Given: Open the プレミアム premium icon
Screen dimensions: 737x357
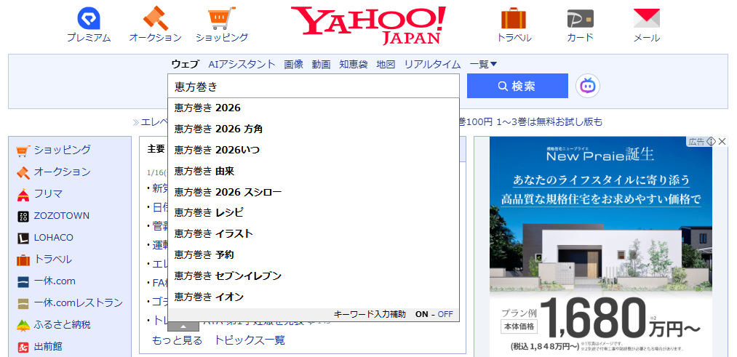Looking at the screenshot, I should point(89,19).
